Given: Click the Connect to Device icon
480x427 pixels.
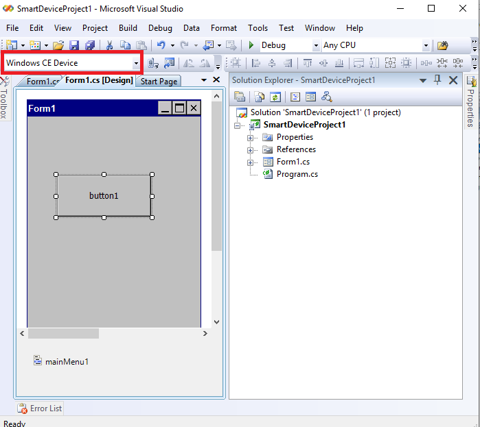Looking at the screenshot, I should 152,63.
